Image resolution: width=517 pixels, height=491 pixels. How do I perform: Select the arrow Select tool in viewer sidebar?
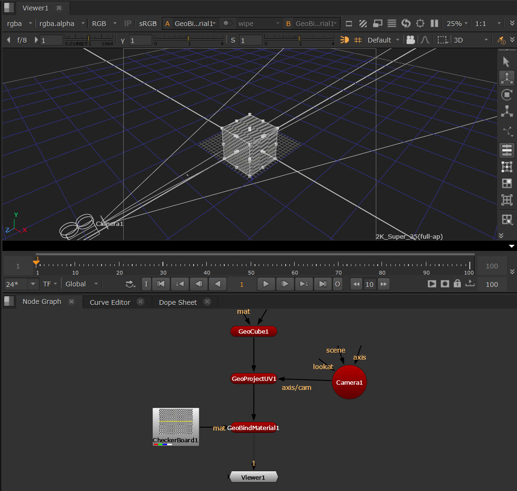[506, 61]
